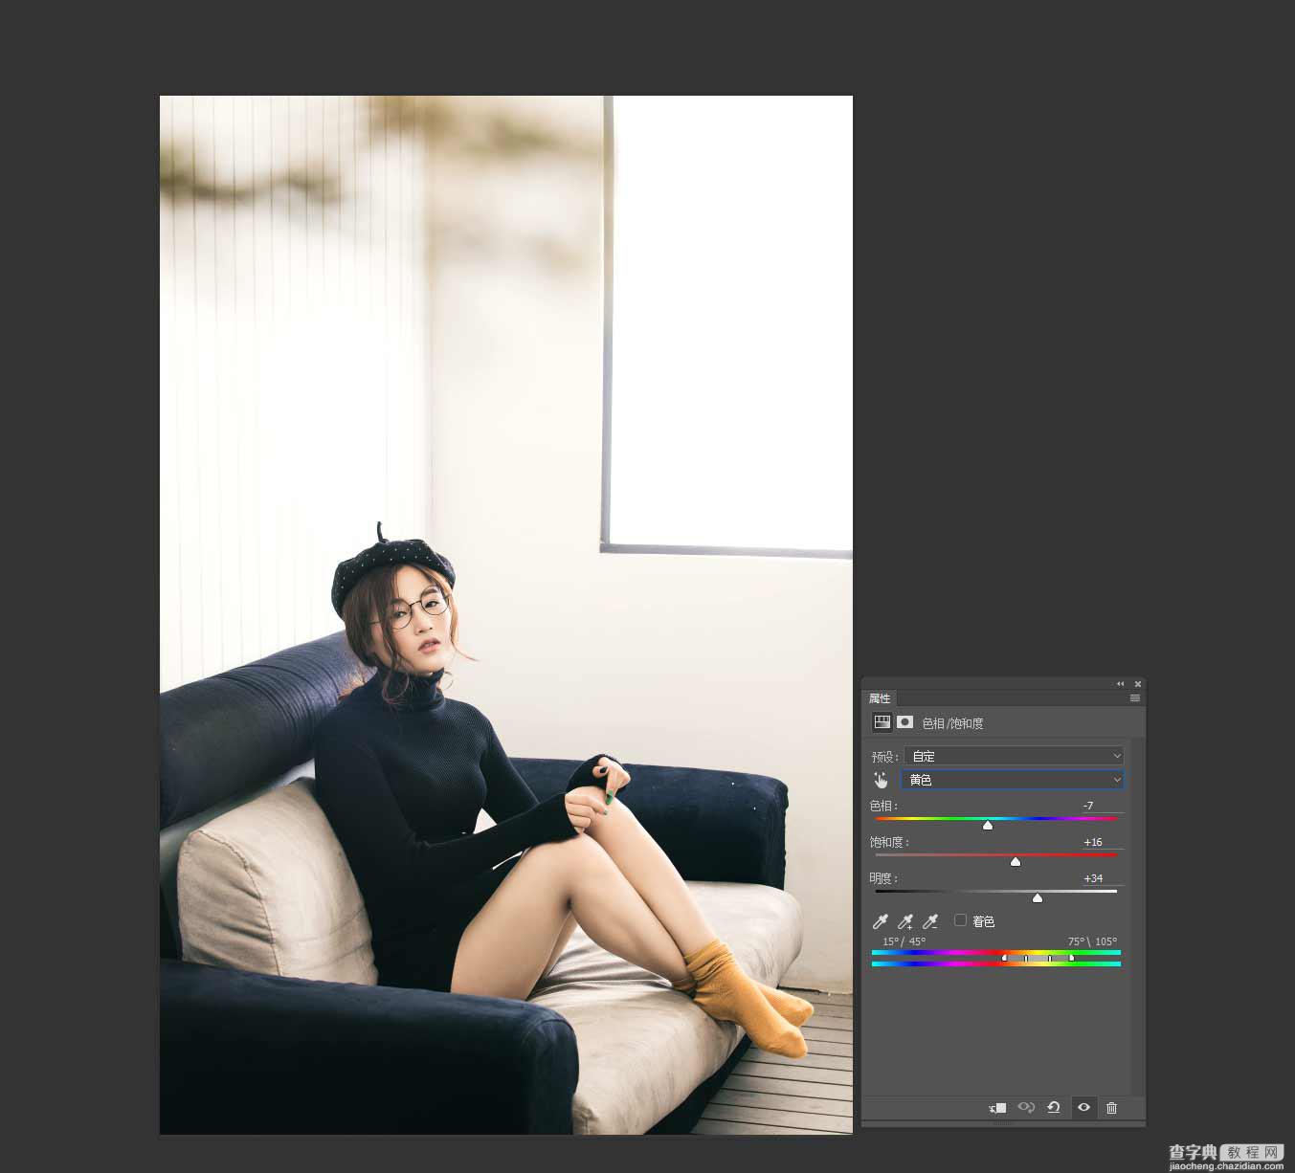Open the color range dropdown showing 黄色
1295x1173 pixels.
coord(1012,780)
